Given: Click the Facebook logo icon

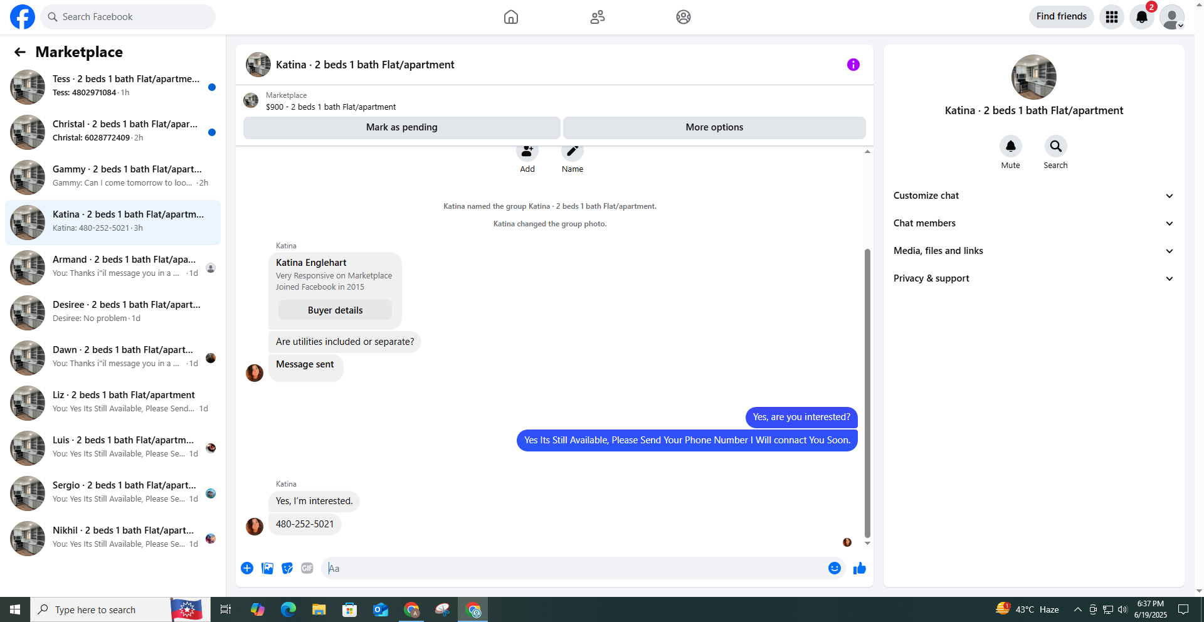Looking at the screenshot, I should coord(23,17).
